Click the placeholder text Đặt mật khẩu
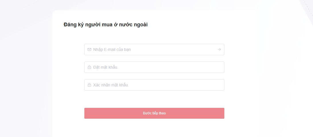This screenshot has width=313, height=137. coord(106,67)
